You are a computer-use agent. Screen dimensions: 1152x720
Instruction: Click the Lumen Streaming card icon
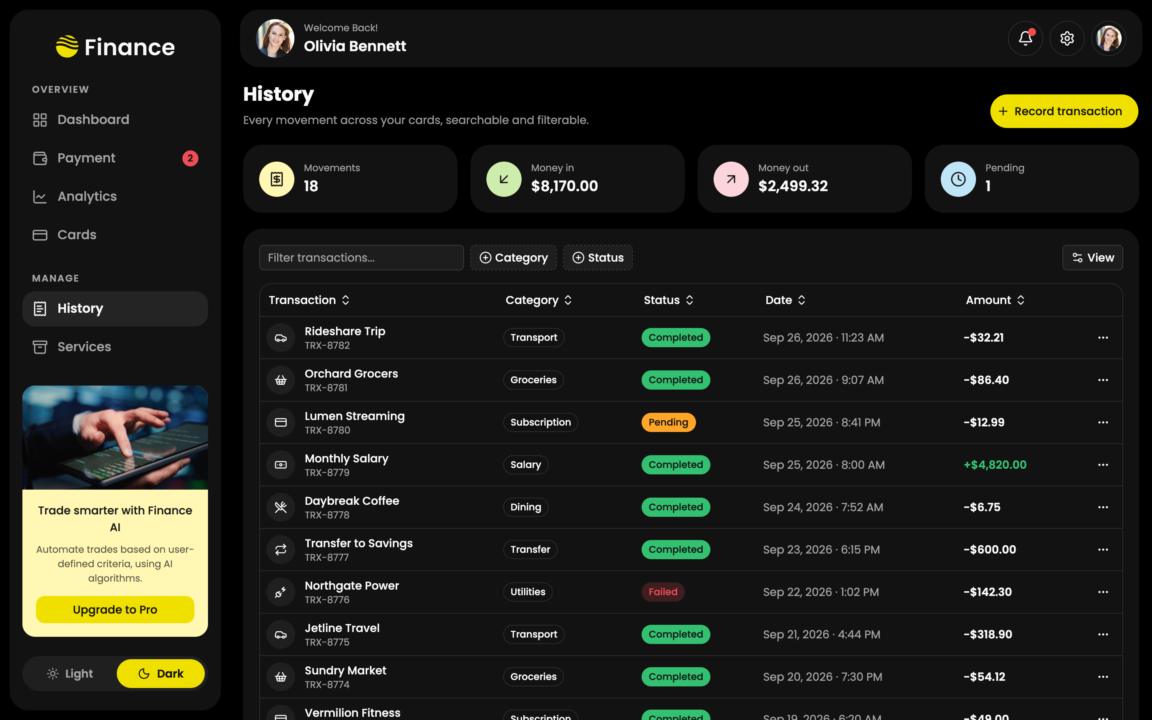281,422
